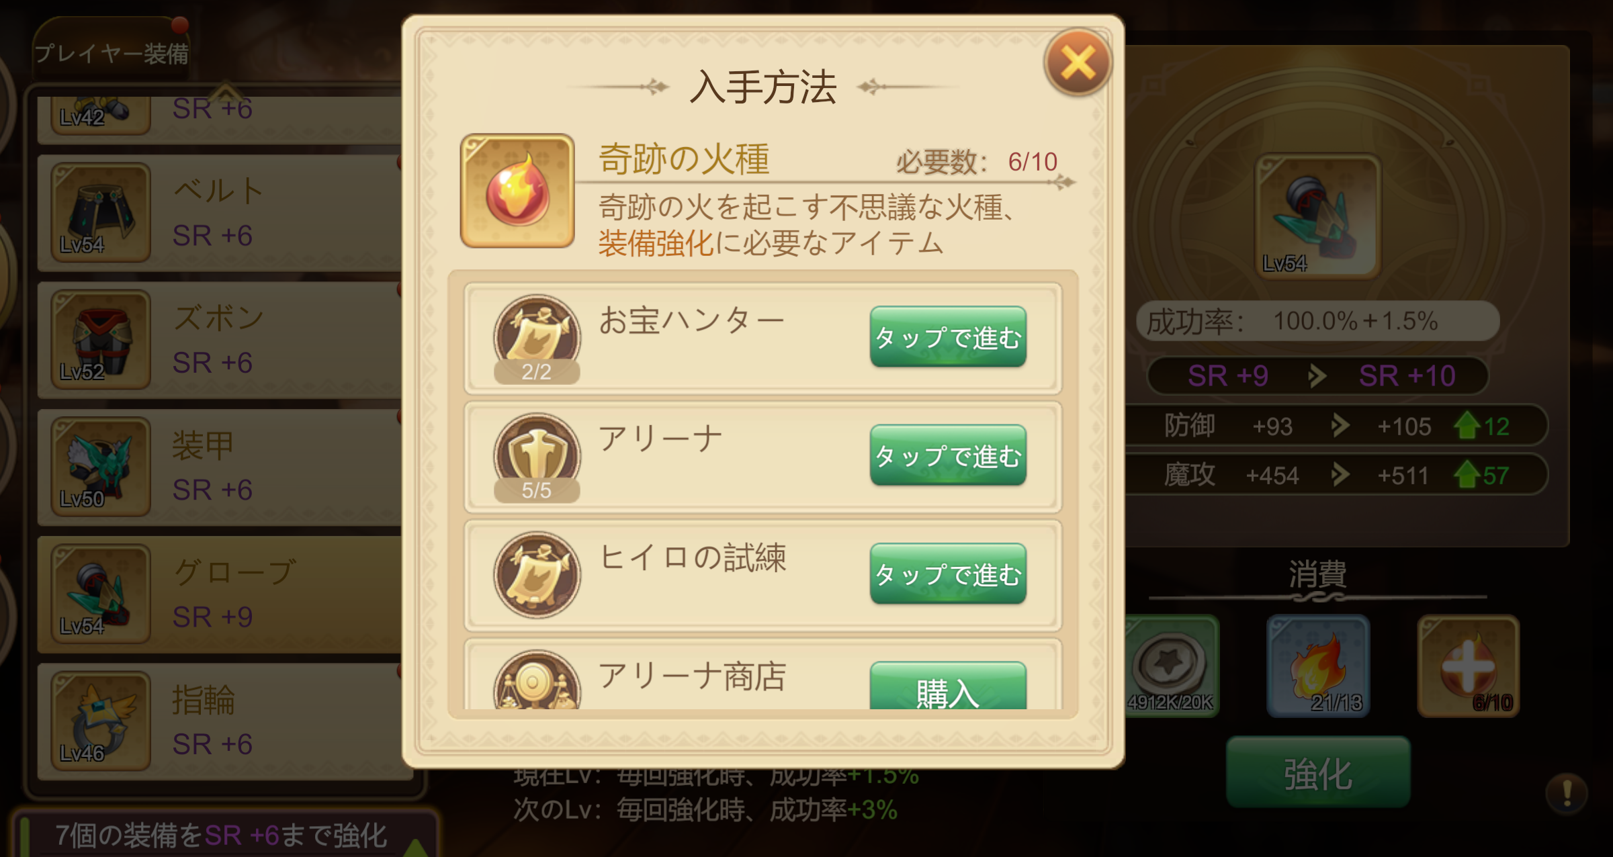Tap ヒイロの試練's タップで進む button
Screen dimensions: 1613x857
click(x=948, y=574)
